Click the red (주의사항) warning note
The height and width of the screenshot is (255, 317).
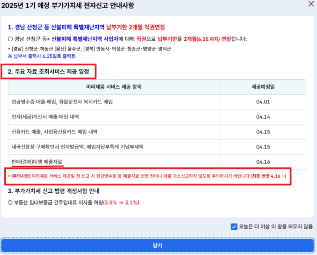[x=146, y=176]
